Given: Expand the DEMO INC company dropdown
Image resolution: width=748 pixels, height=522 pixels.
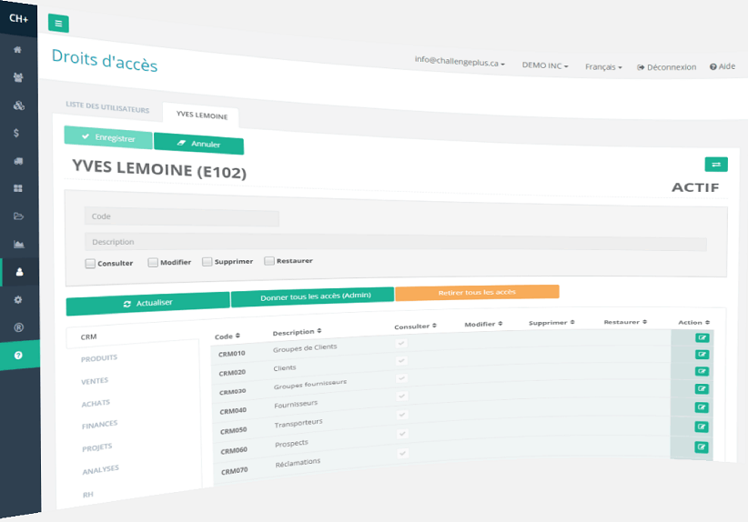Looking at the screenshot, I should click(x=544, y=65).
